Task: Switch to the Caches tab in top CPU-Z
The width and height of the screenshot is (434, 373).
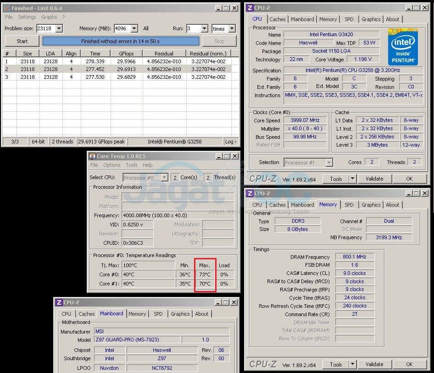Action: point(278,19)
